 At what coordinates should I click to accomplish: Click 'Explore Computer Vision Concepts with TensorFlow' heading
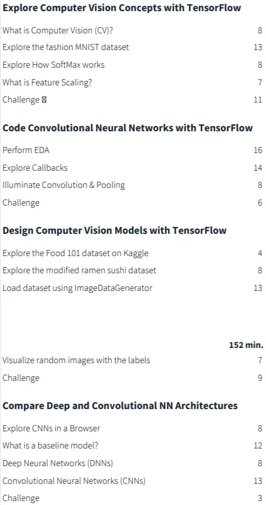pyautogui.click(x=121, y=8)
